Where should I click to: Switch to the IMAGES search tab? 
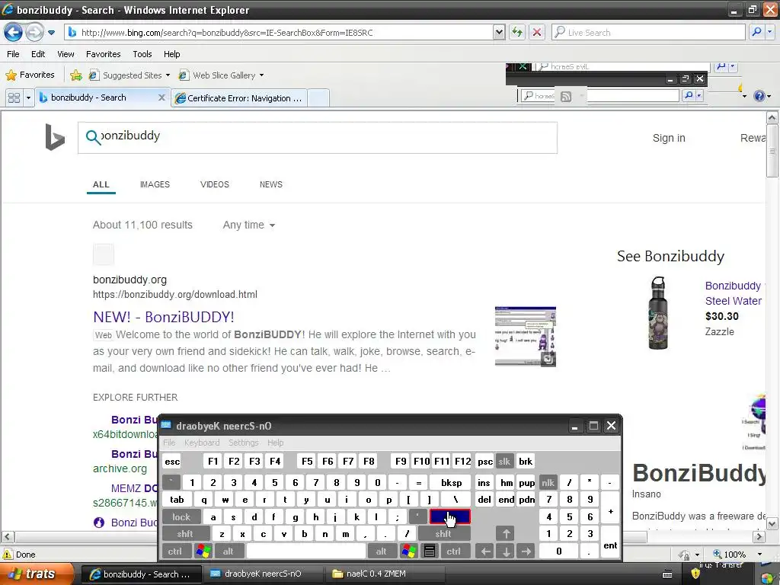155,184
